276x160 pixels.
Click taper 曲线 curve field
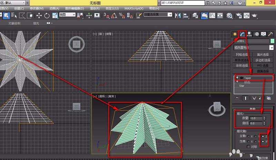(x=256, y=123)
